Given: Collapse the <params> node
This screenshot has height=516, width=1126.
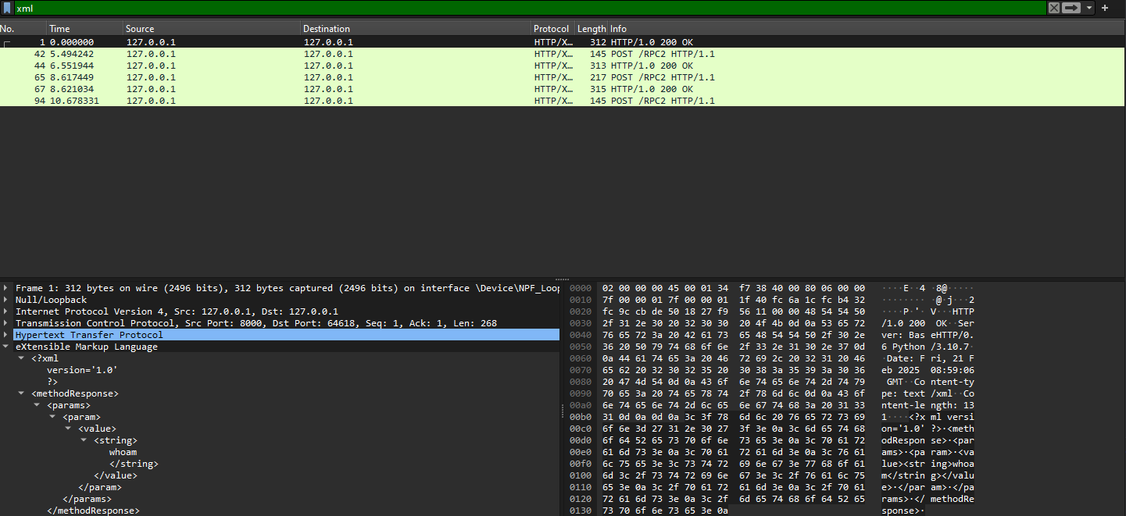Looking at the screenshot, I should 38,405.
